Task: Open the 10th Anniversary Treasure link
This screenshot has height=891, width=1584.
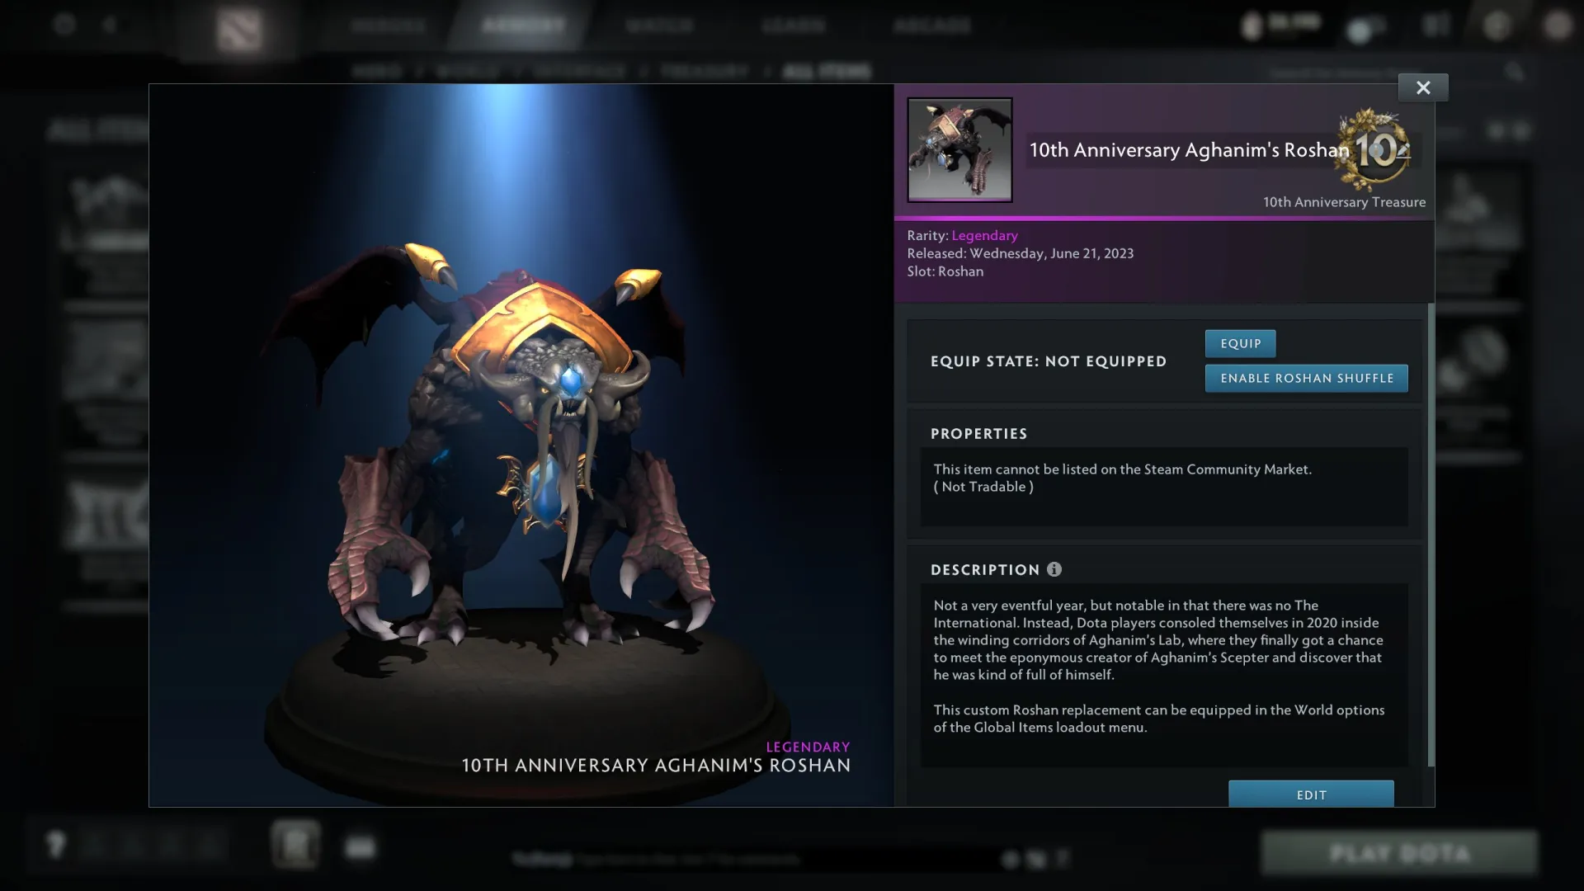Action: (x=1344, y=202)
